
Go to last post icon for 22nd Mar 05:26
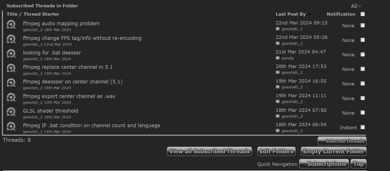[278, 44]
